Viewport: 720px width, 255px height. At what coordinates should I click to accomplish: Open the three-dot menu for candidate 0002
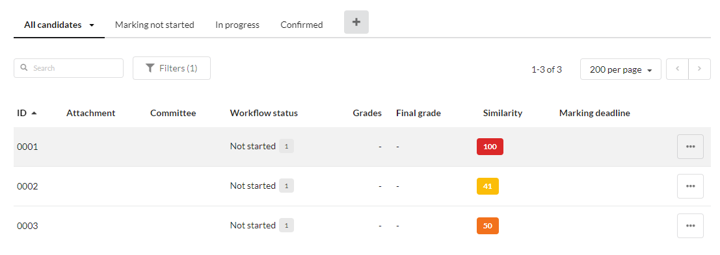click(x=690, y=186)
